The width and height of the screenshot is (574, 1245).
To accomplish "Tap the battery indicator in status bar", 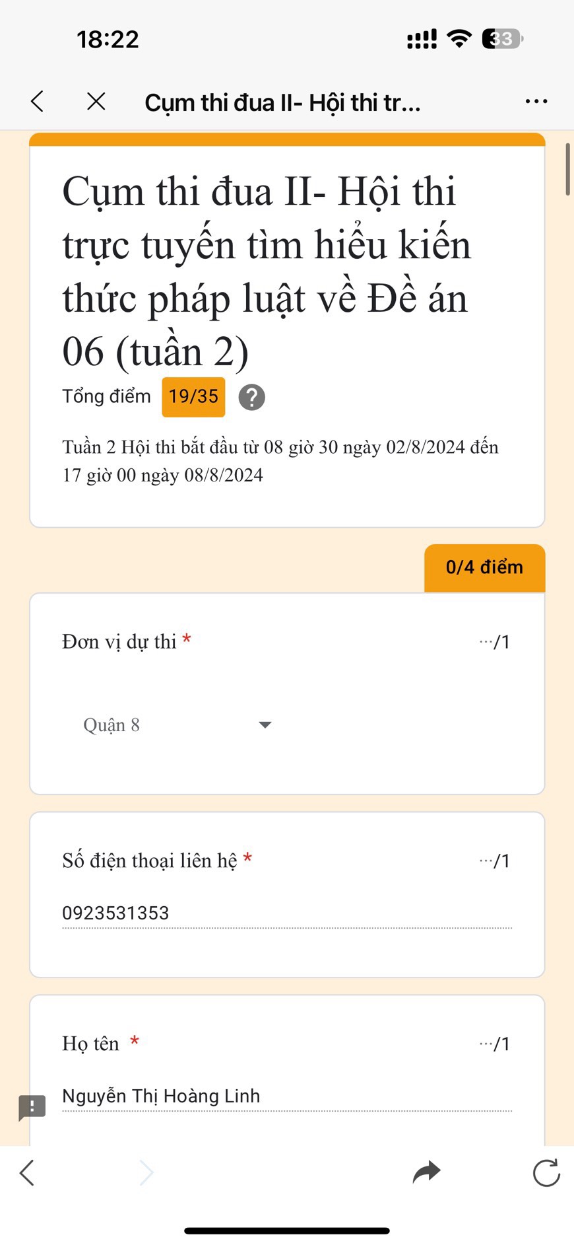I will [502, 39].
